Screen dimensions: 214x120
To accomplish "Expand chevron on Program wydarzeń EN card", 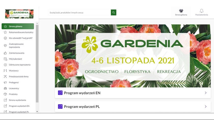I will click(x=206, y=93).
